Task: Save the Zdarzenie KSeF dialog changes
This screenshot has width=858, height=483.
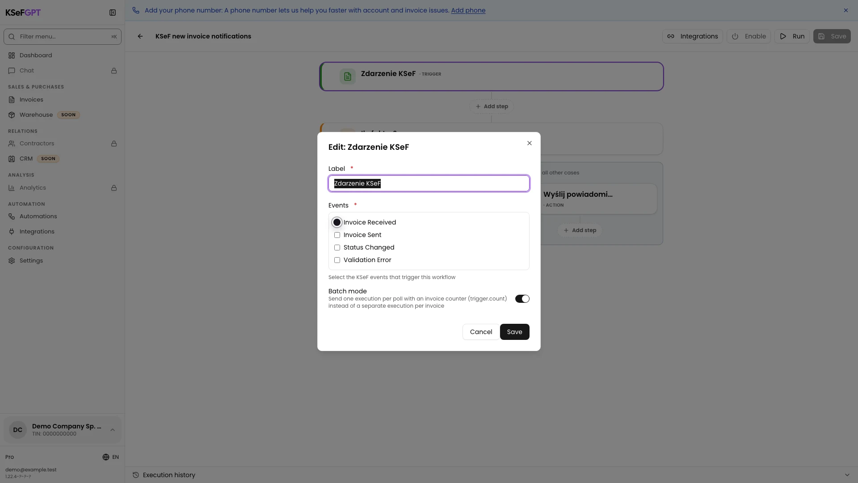Action: tap(515, 332)
